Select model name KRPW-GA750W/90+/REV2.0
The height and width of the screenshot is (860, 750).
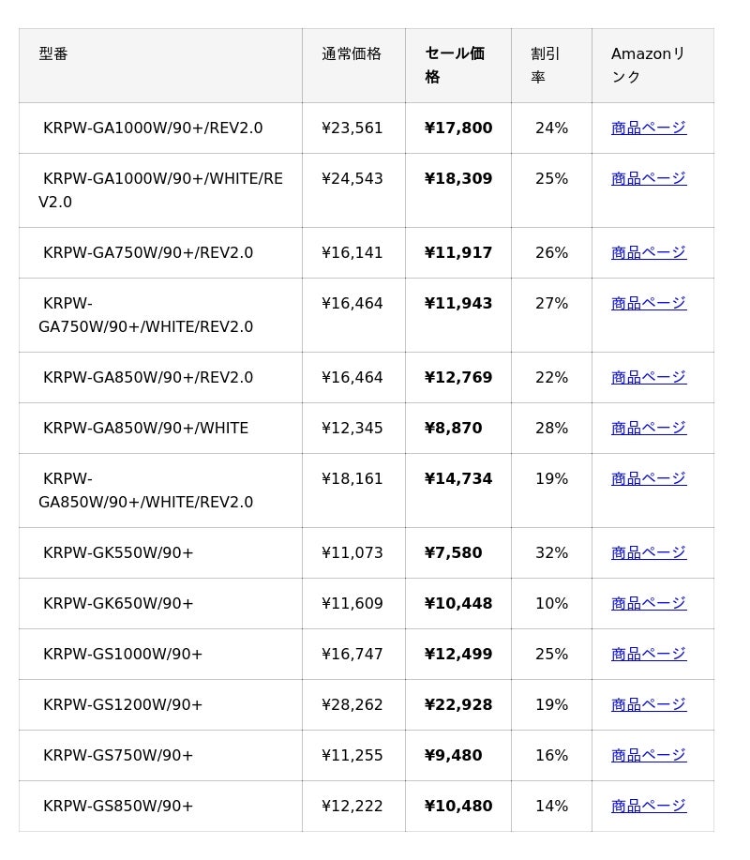tap(148, 252)
